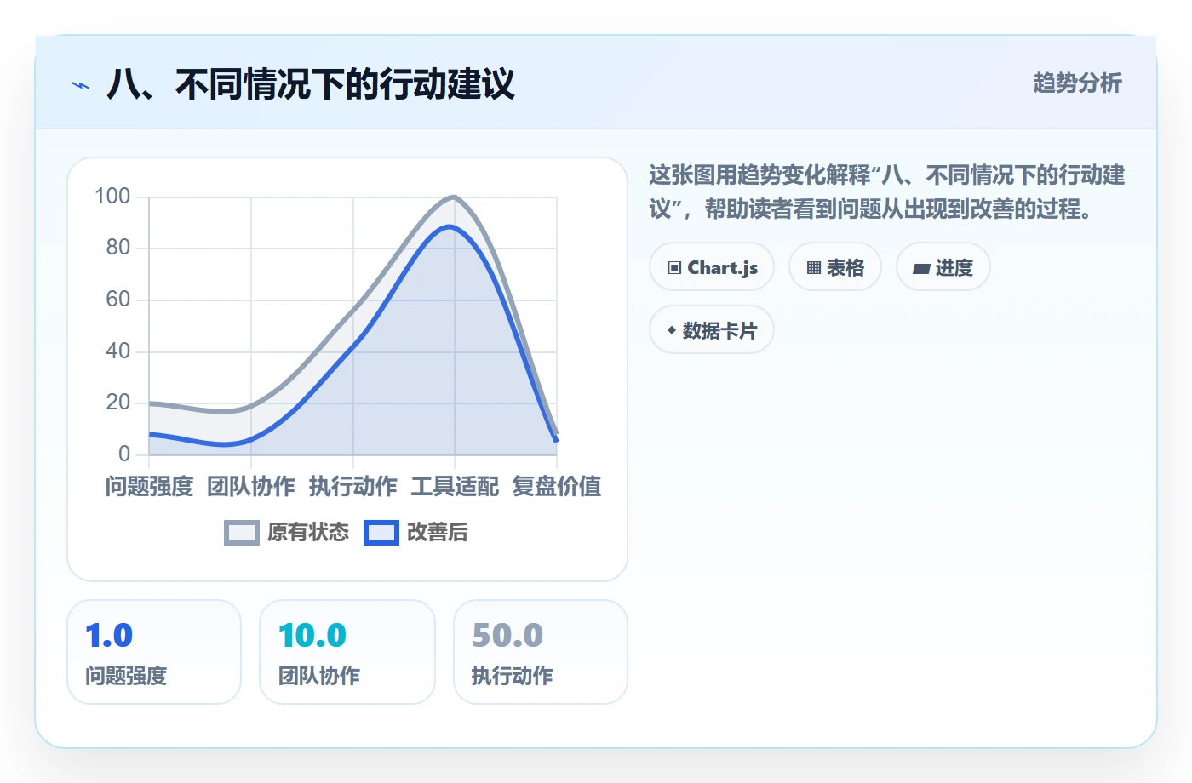Click the 趋势分析 label in the header

pos(1078,83)
